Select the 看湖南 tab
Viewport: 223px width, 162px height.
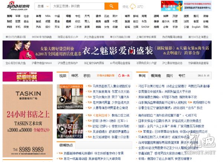(x=156, y=76)
